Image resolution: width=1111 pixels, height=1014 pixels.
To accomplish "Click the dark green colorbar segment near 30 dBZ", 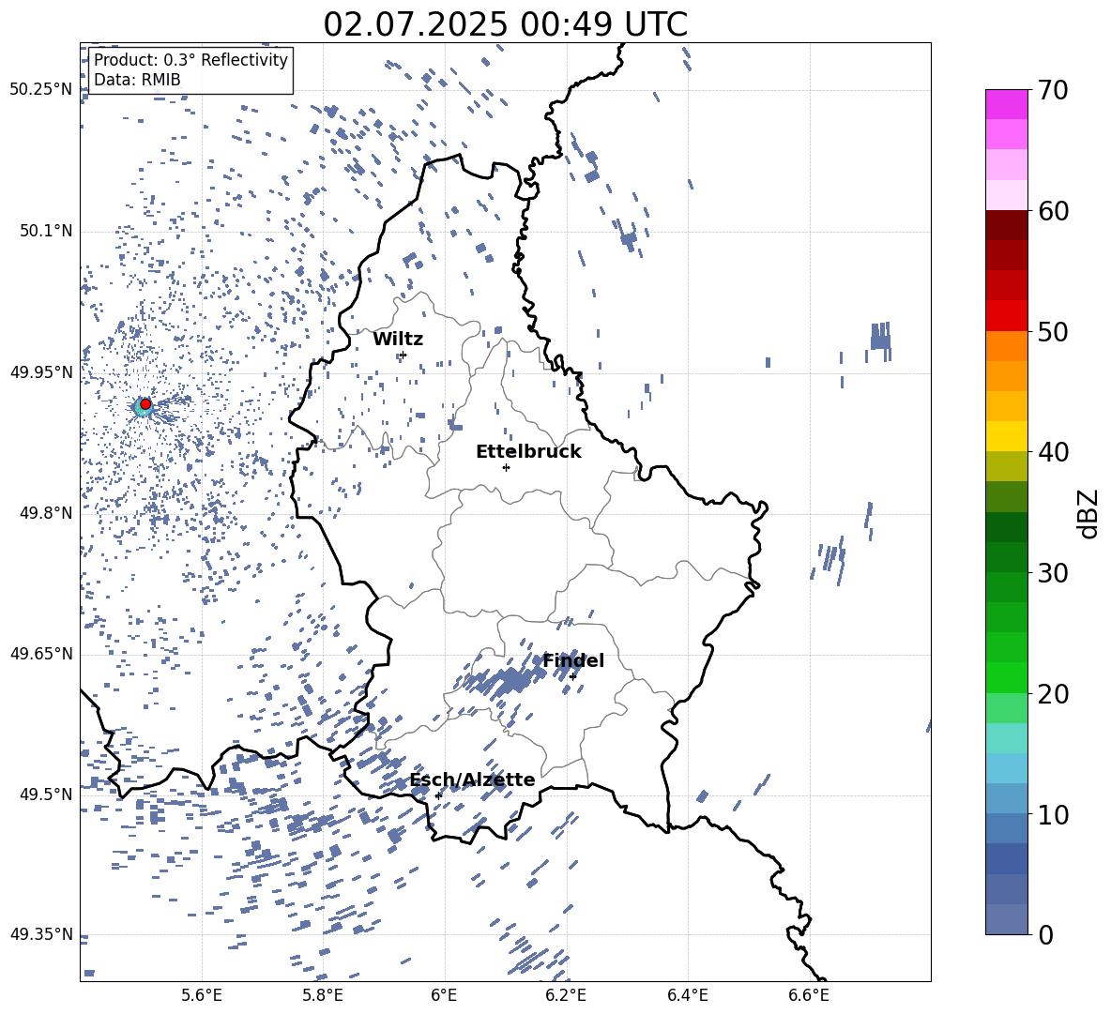I will pyautogui.click(x=1006, y=557).
